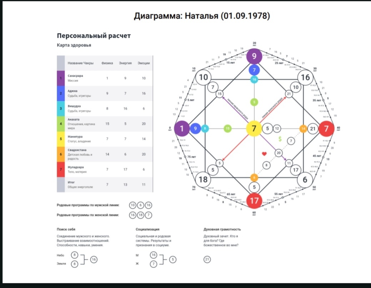This screenshot has width=371, height=288.
Task: Click circle 21 next to red 7
Action: 313,129
